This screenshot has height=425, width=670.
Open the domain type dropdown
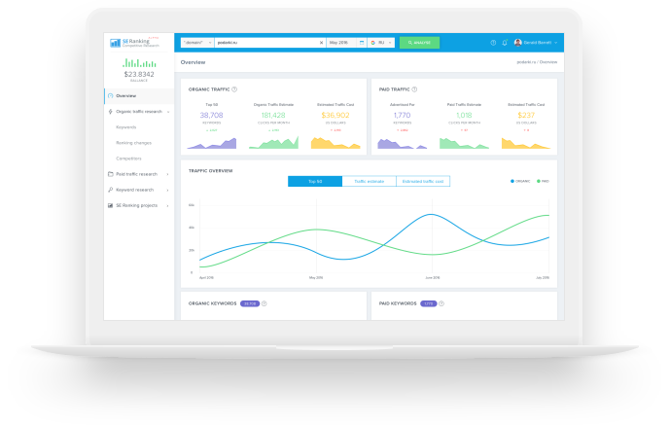197,43
